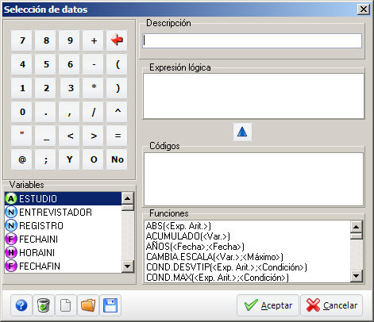
Task: Click down arrow of Variables scrollbar
Action: click(x=128, y=266)
